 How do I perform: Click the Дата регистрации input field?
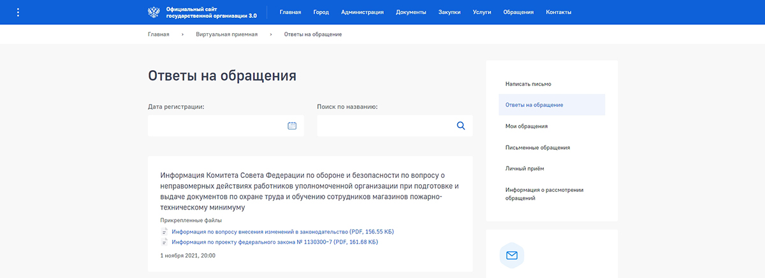coord(226,126)
